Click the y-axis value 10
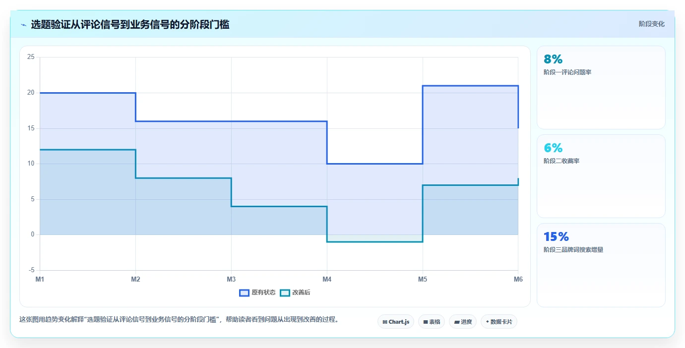The height and width of the screenshot is (348, 685). pos(31,164)
